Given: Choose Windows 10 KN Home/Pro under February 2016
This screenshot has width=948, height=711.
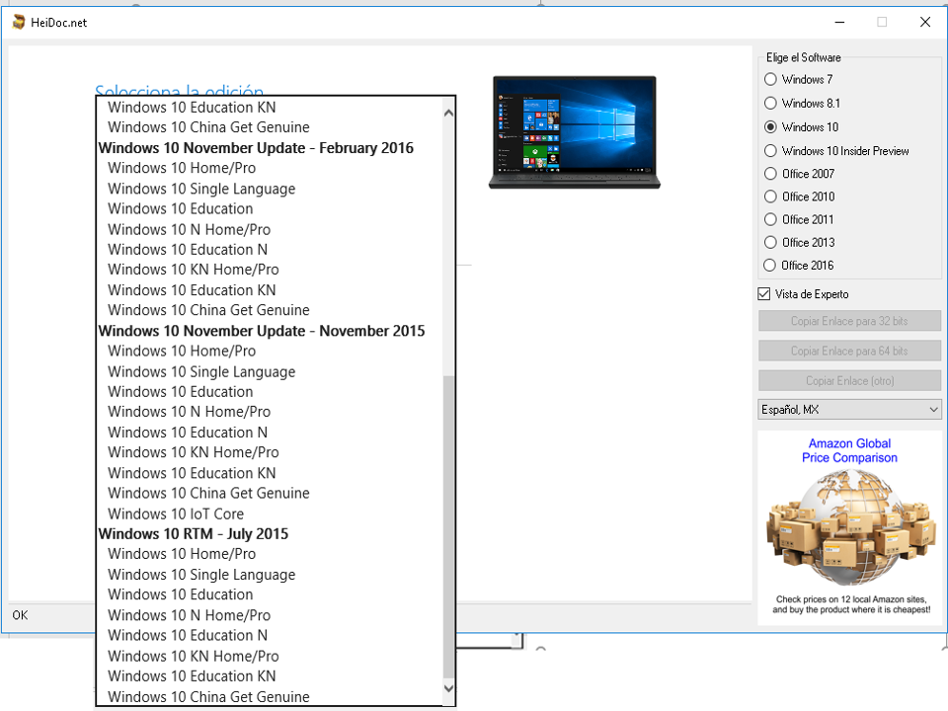Looking at the screenshot, I should tap(193, 270).
